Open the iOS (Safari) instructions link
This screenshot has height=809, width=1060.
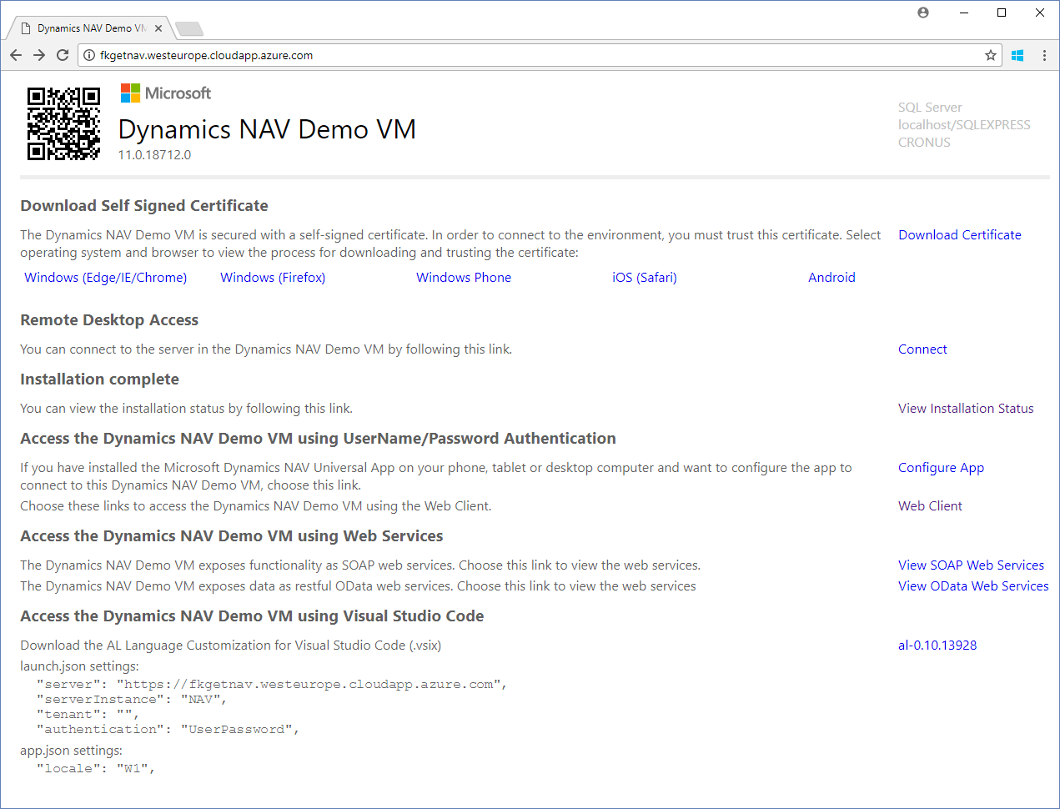644,278
